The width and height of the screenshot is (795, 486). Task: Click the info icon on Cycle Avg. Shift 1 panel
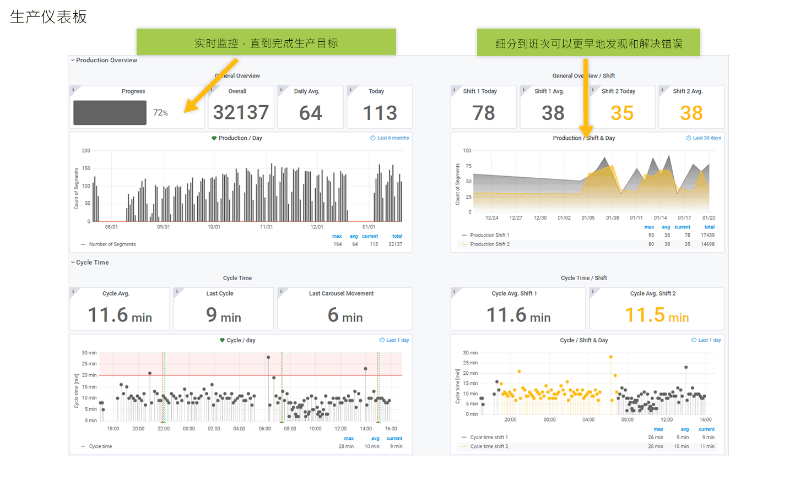click(x=454, y=292)
